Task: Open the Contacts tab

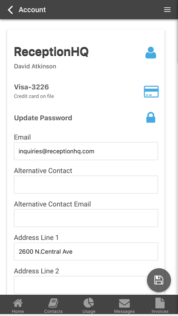Action: pos(53,306)
